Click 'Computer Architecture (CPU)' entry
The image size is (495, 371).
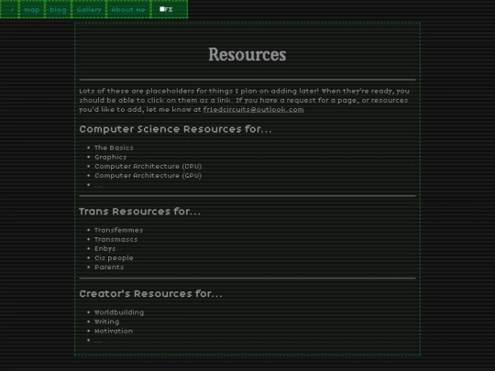(x=148, y=166)
